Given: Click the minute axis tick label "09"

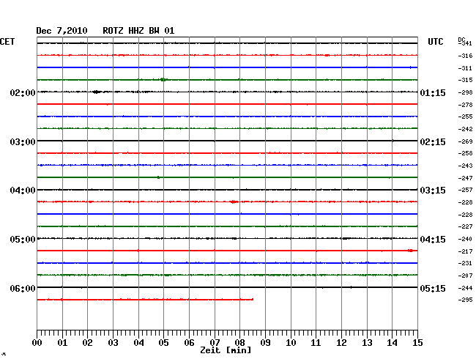Looking at the screenshot, I should (265, 342).
